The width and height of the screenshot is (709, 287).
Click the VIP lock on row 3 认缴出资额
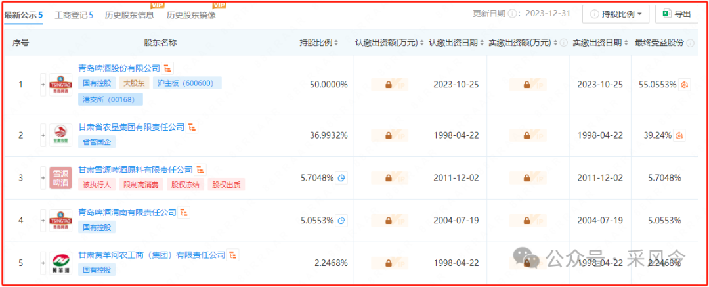[x=389, y=178]
